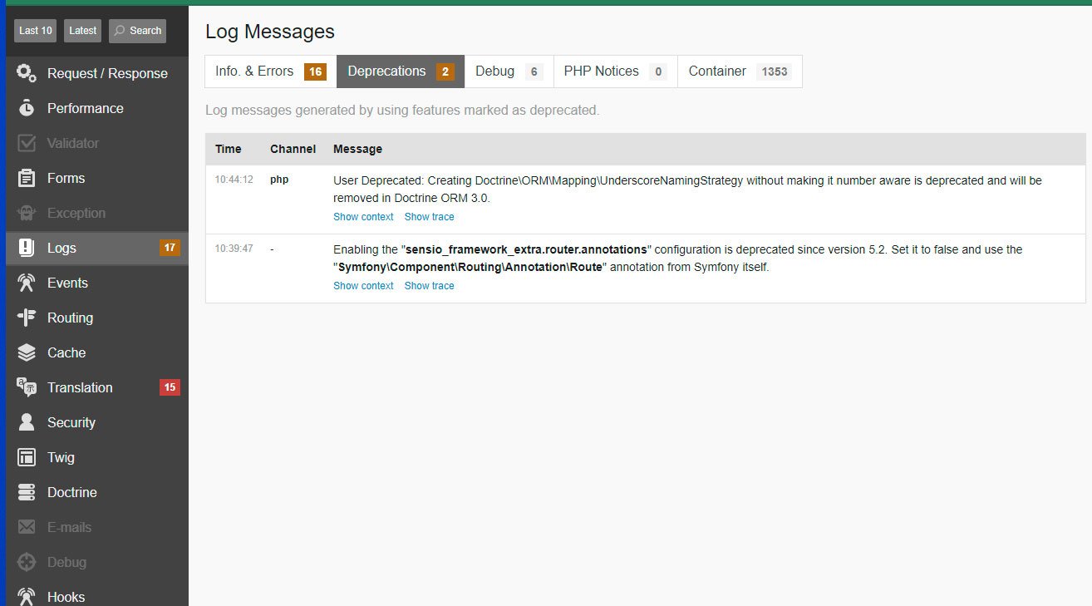Click the Routing signpost icon
The height and width of the screenshot is (606, 1092).
pyautogui.click(x=27, y=318)
